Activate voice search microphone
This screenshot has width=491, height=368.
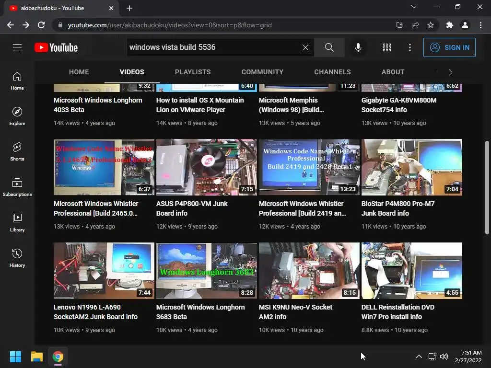tap(358, 47)
